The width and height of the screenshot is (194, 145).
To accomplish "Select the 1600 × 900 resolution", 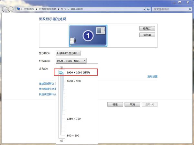I will pyautogui.click(x=74, y=81).
